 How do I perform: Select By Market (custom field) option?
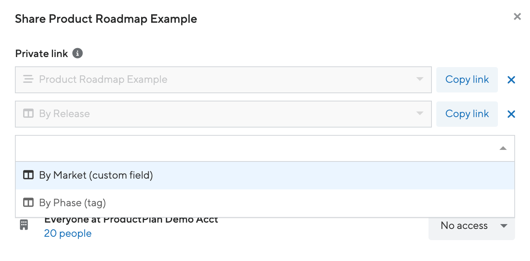pos(96,175)
